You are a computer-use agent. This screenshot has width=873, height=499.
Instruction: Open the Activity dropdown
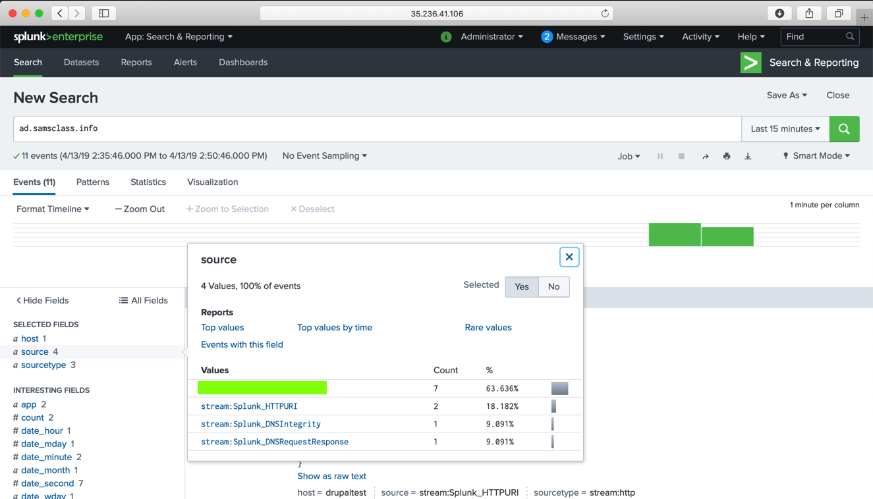[x=700, y=37]
